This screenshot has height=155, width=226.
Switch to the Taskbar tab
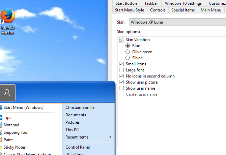click(x=151, y=3)
